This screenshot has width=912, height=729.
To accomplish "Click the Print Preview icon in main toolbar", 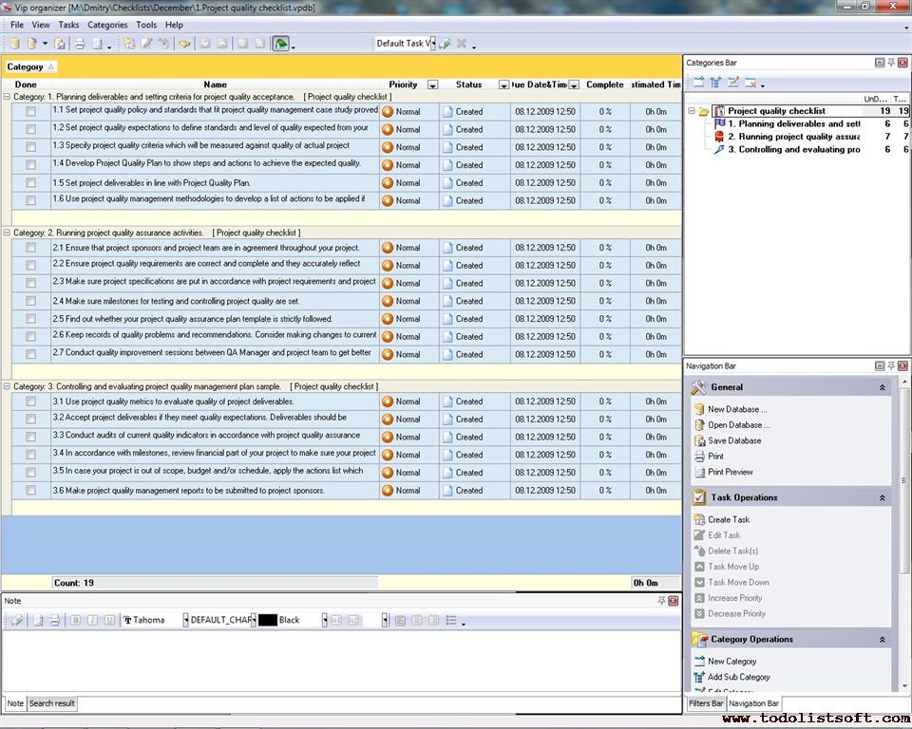I will [98, 44].
